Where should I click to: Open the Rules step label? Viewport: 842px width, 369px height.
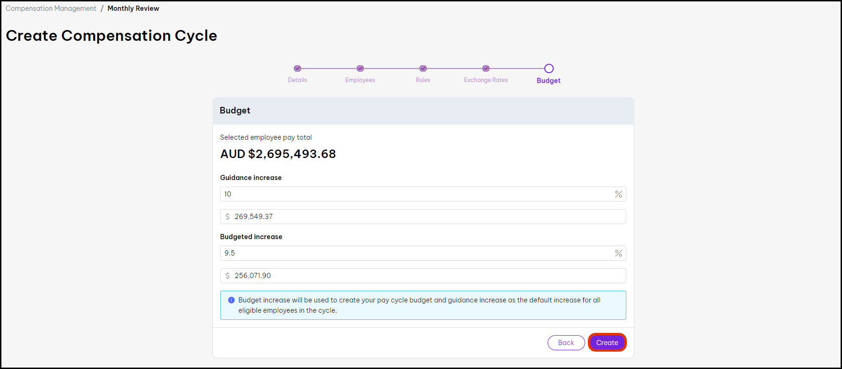coord(423,80)
